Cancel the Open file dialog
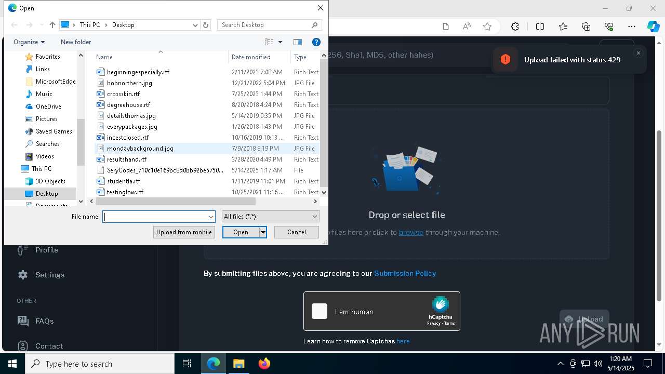The height and width of the screenshot is (374, 665). (x=297, y=232)
